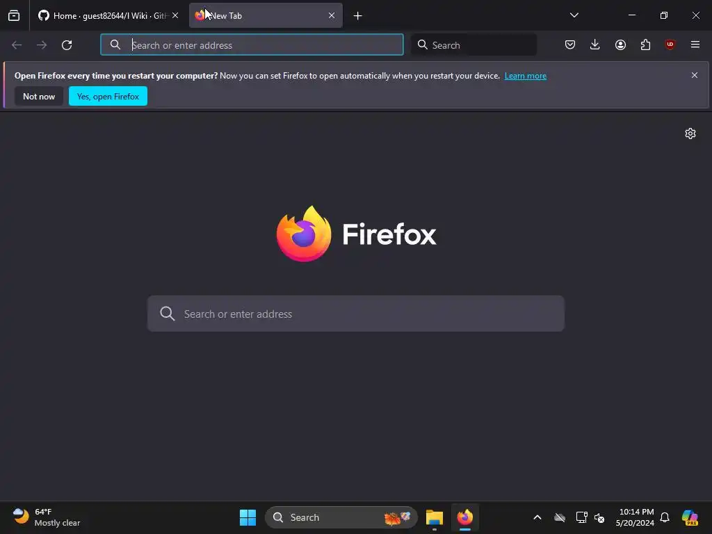Switch to GitHub Wiki Home tab
Viewport: 712px width, 534px height.
pyautogui.click(x=108, y=16)
